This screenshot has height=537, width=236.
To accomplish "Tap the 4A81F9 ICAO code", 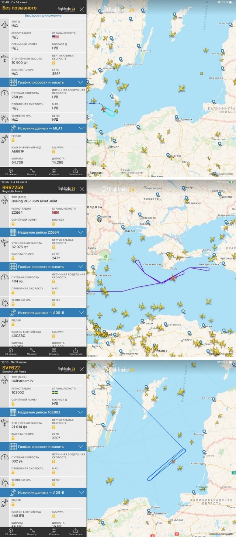I will (x=17, y=516).
